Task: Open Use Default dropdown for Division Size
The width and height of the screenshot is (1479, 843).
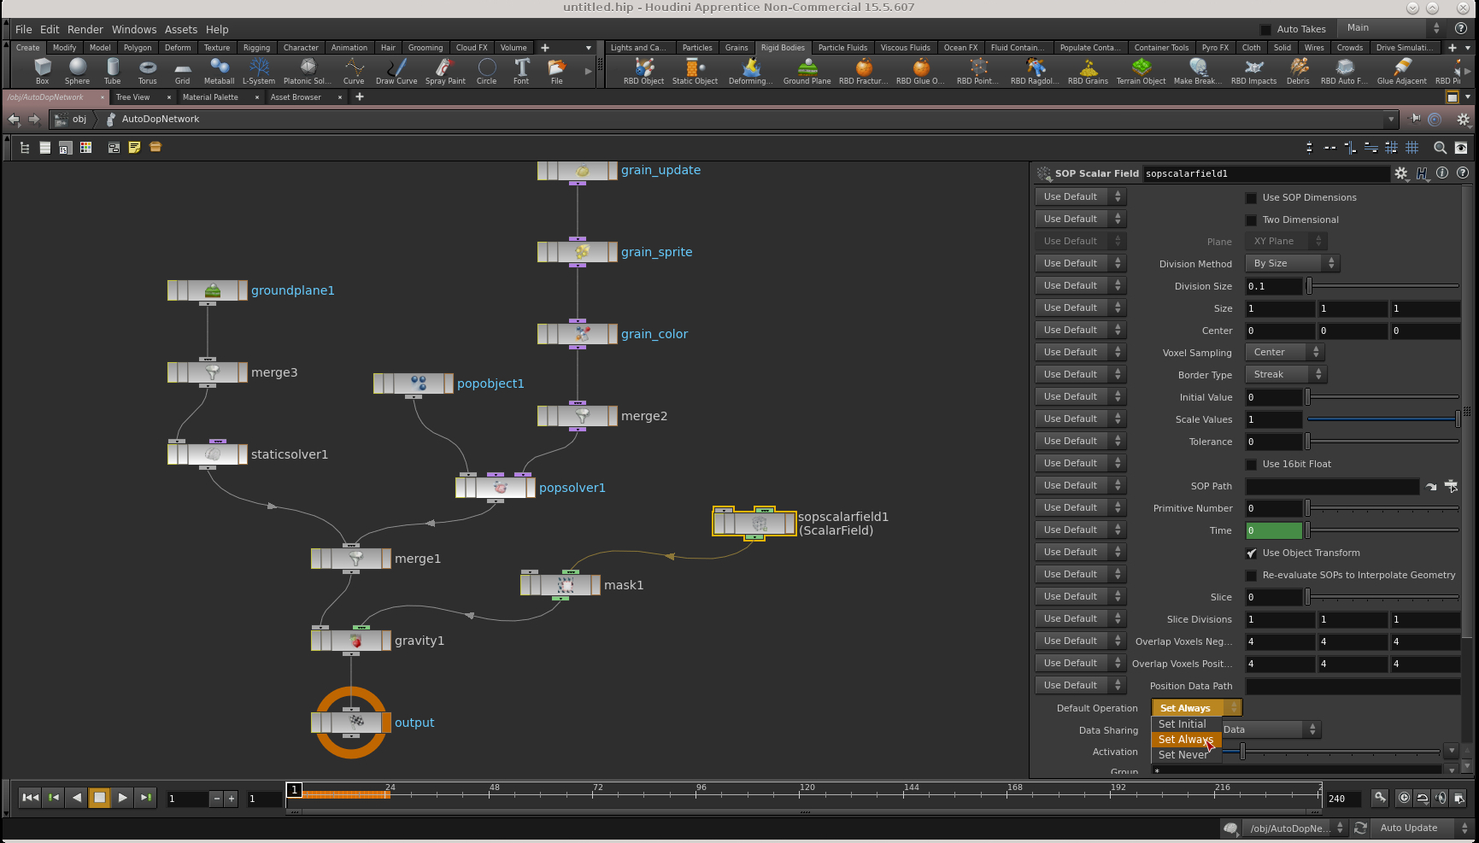Action: point(1080,285)
